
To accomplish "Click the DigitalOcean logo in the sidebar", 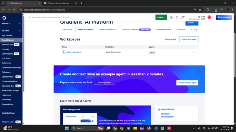I will tap(4, 18).
